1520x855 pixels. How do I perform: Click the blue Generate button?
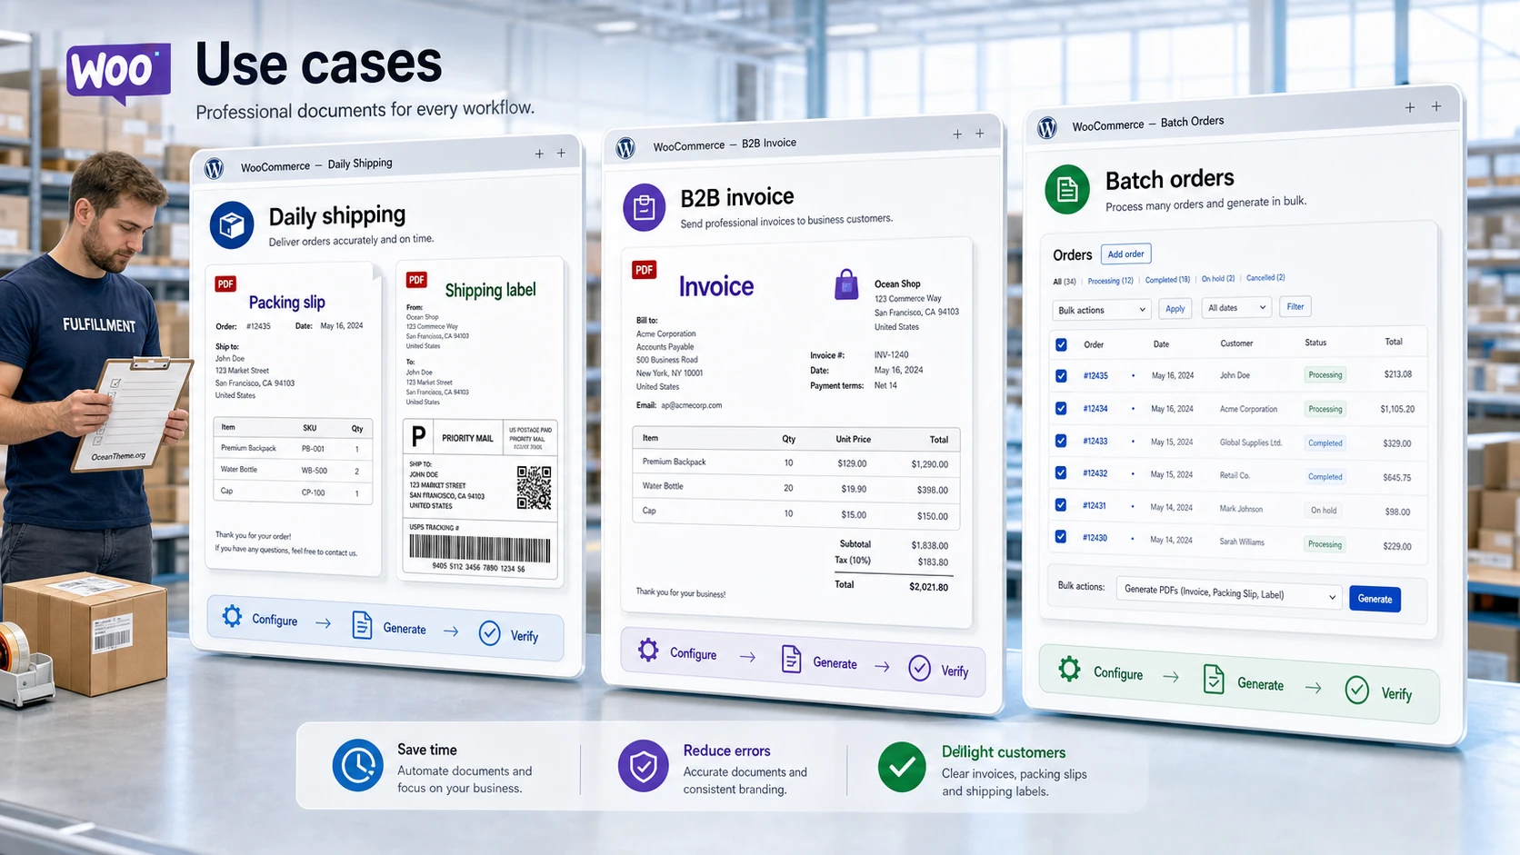click(x=1375, y=599)
